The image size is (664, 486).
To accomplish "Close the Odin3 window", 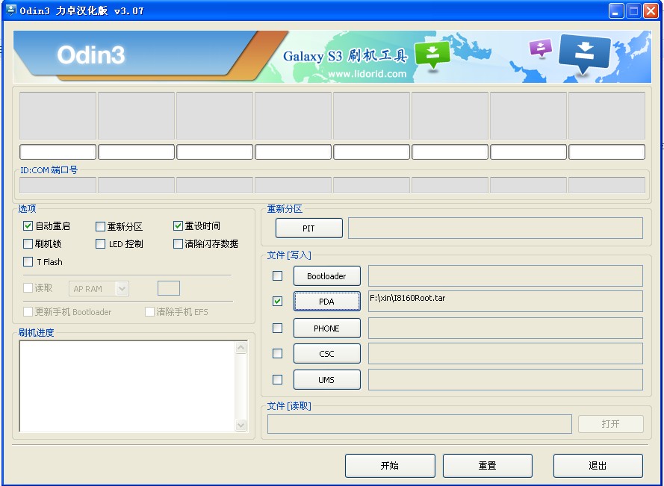I will pyautogui.click(x=651, y=10).
